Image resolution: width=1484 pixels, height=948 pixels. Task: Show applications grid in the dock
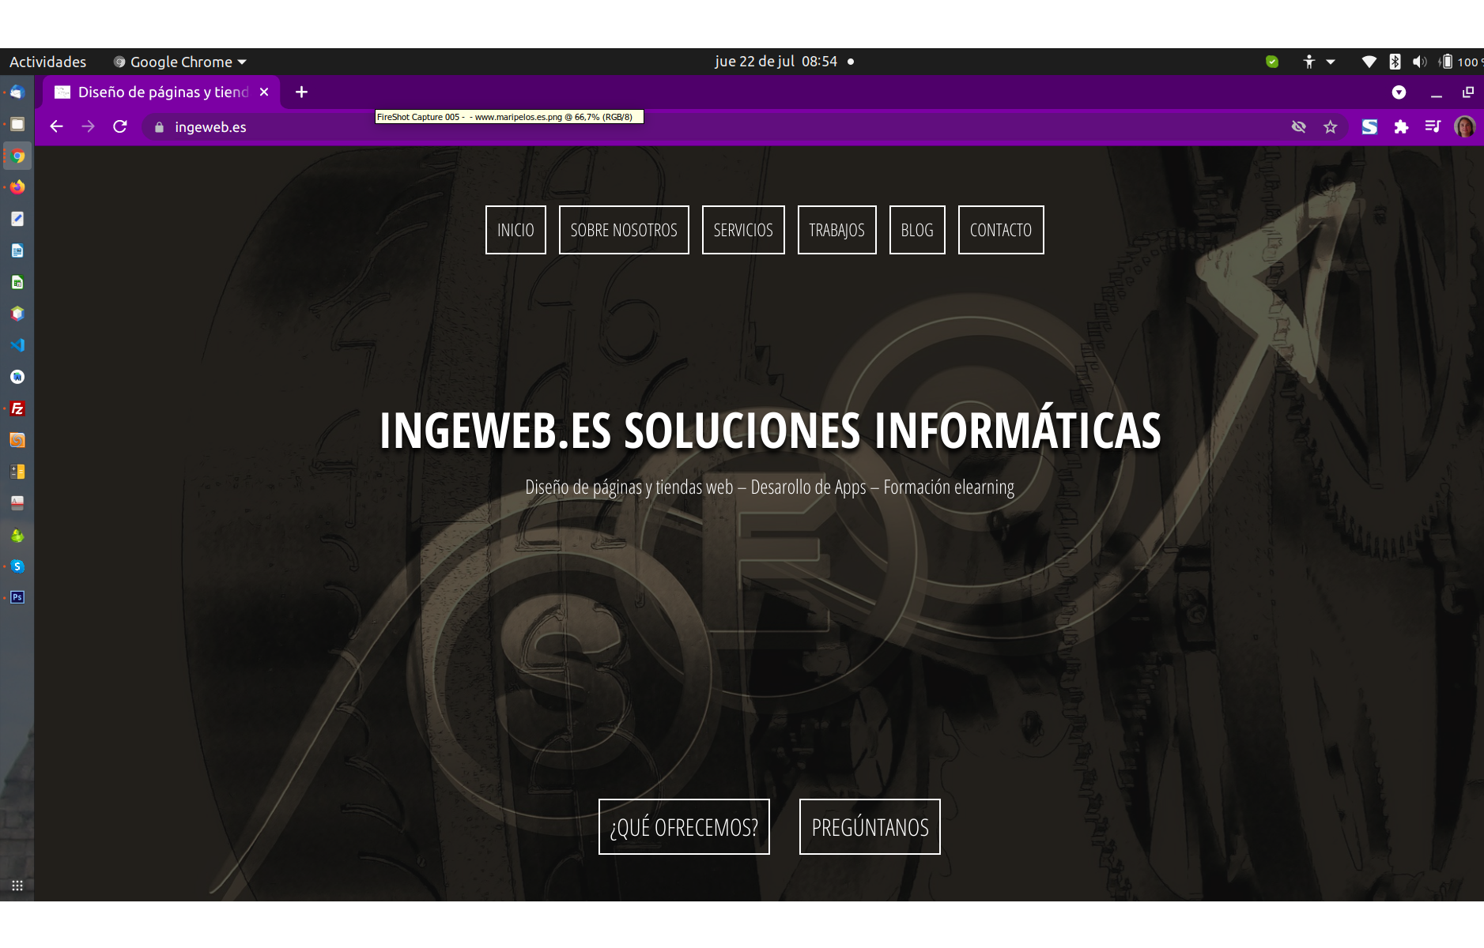coord(17,886)
